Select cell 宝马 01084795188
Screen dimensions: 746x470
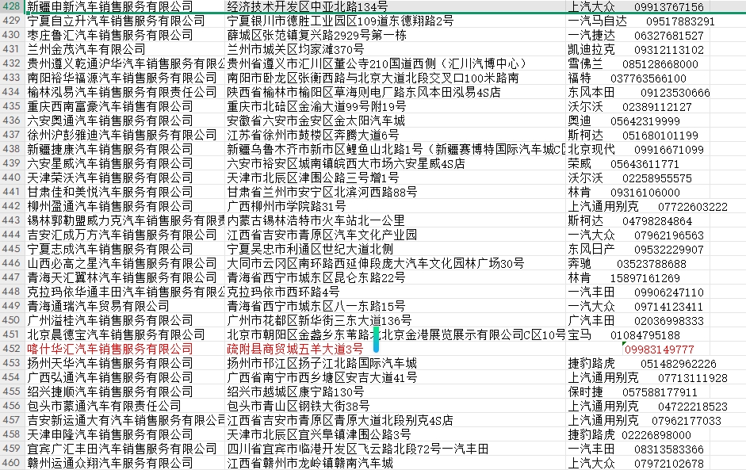624,335
